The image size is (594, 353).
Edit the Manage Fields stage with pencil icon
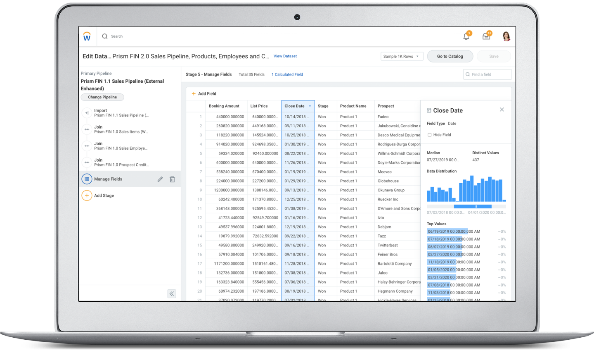160,179
